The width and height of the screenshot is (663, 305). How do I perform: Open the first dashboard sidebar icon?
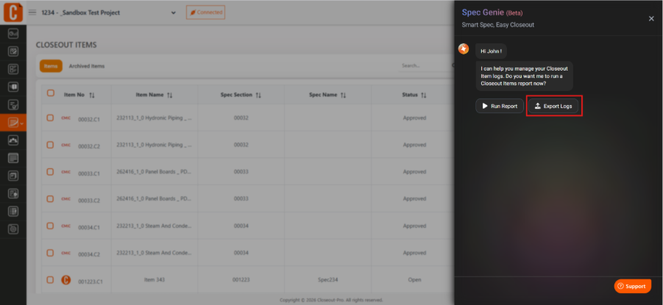pyautogui.click(x=13, y=35)
